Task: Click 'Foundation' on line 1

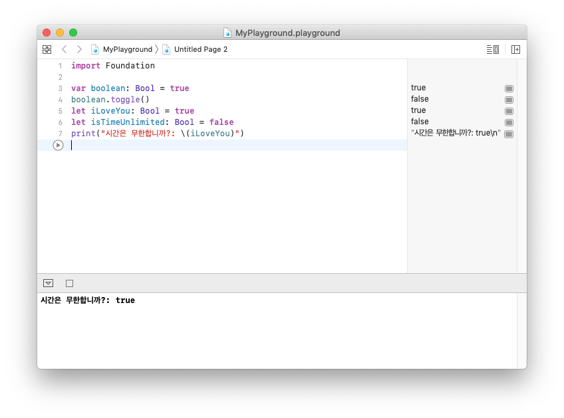Action: pyautogui.click(x=130, y=66)
